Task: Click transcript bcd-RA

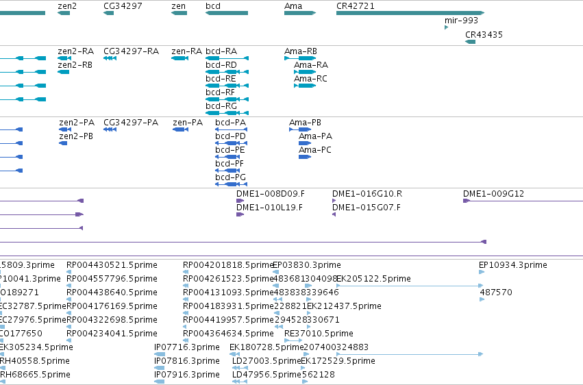Action: (x=227, y=58)
